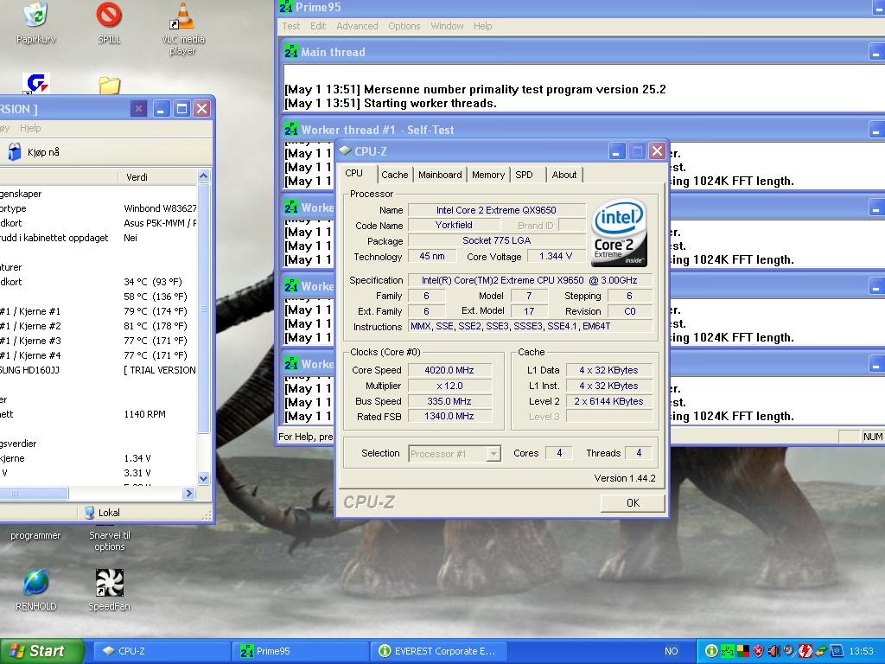This screenshot has height=664, width=885.
Task: Click the Prime95 icon in the Main thread title bar
Action: click(x=290, y=52)
